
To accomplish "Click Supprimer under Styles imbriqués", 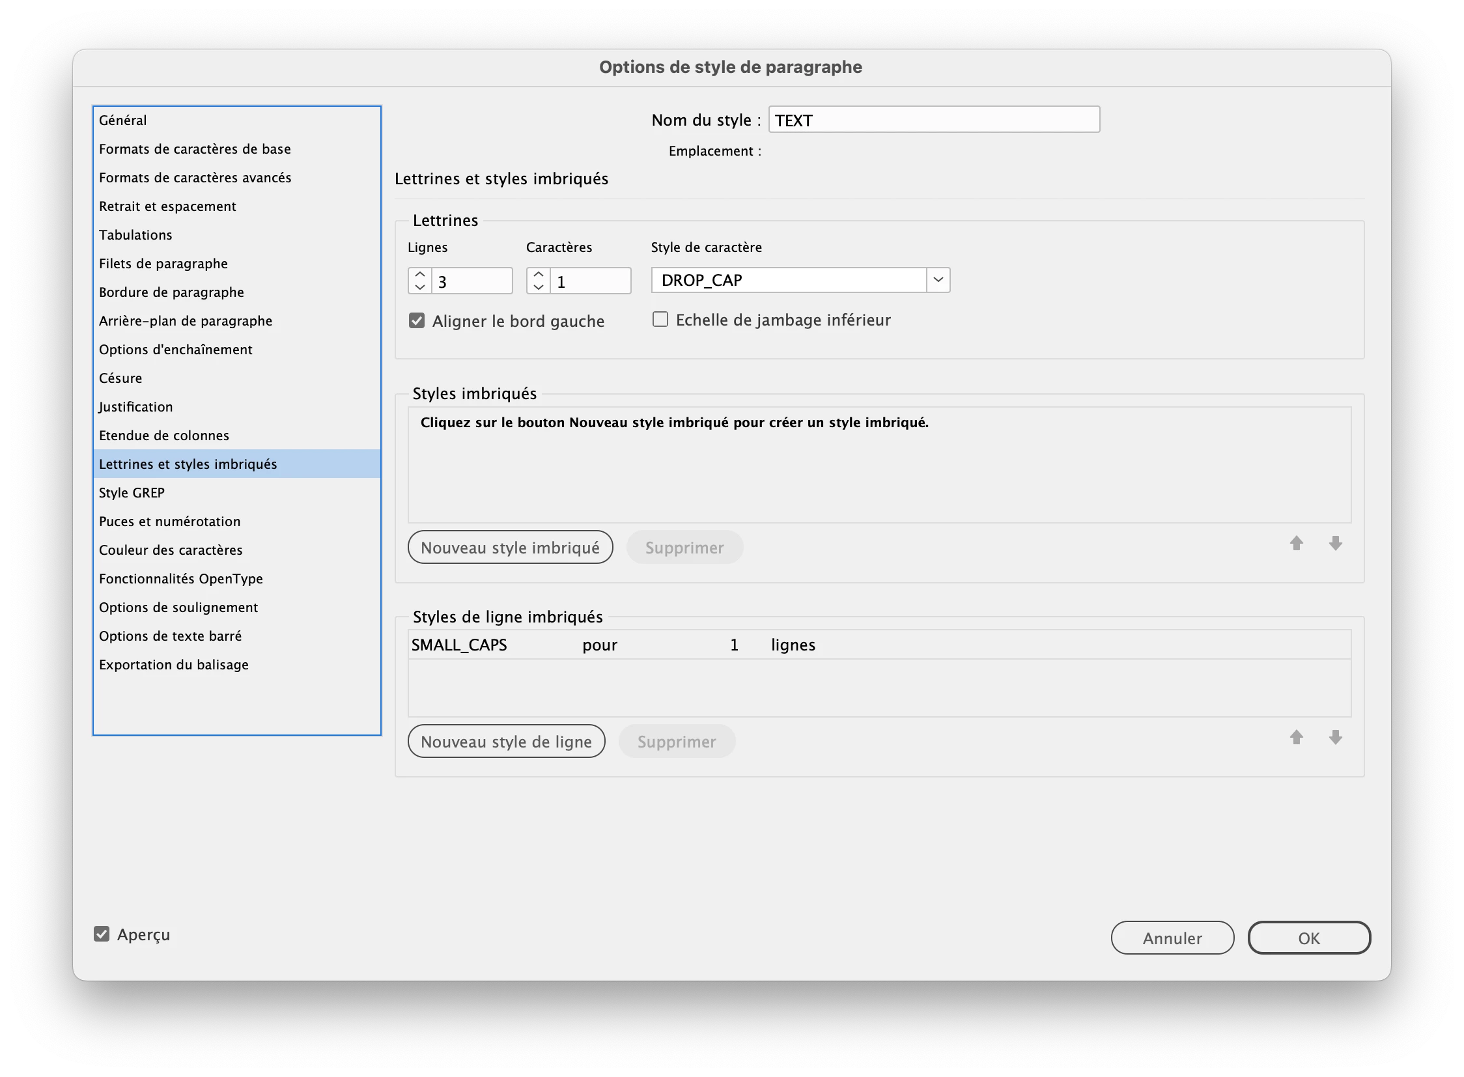I will 684,548.
